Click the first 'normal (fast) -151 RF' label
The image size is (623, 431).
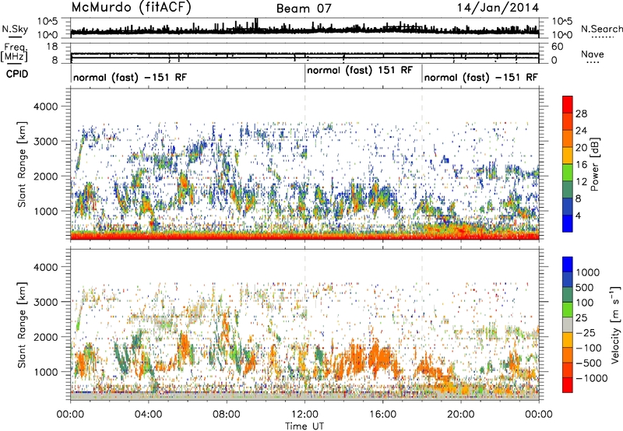(x=130, y=77)
